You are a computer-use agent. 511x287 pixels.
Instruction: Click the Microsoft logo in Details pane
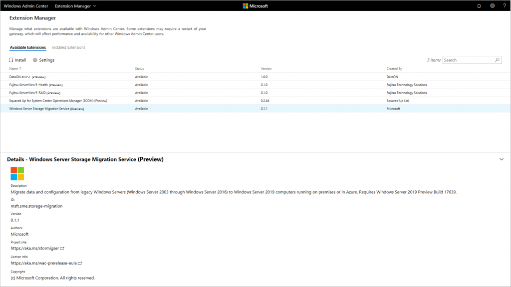point(17,173)
